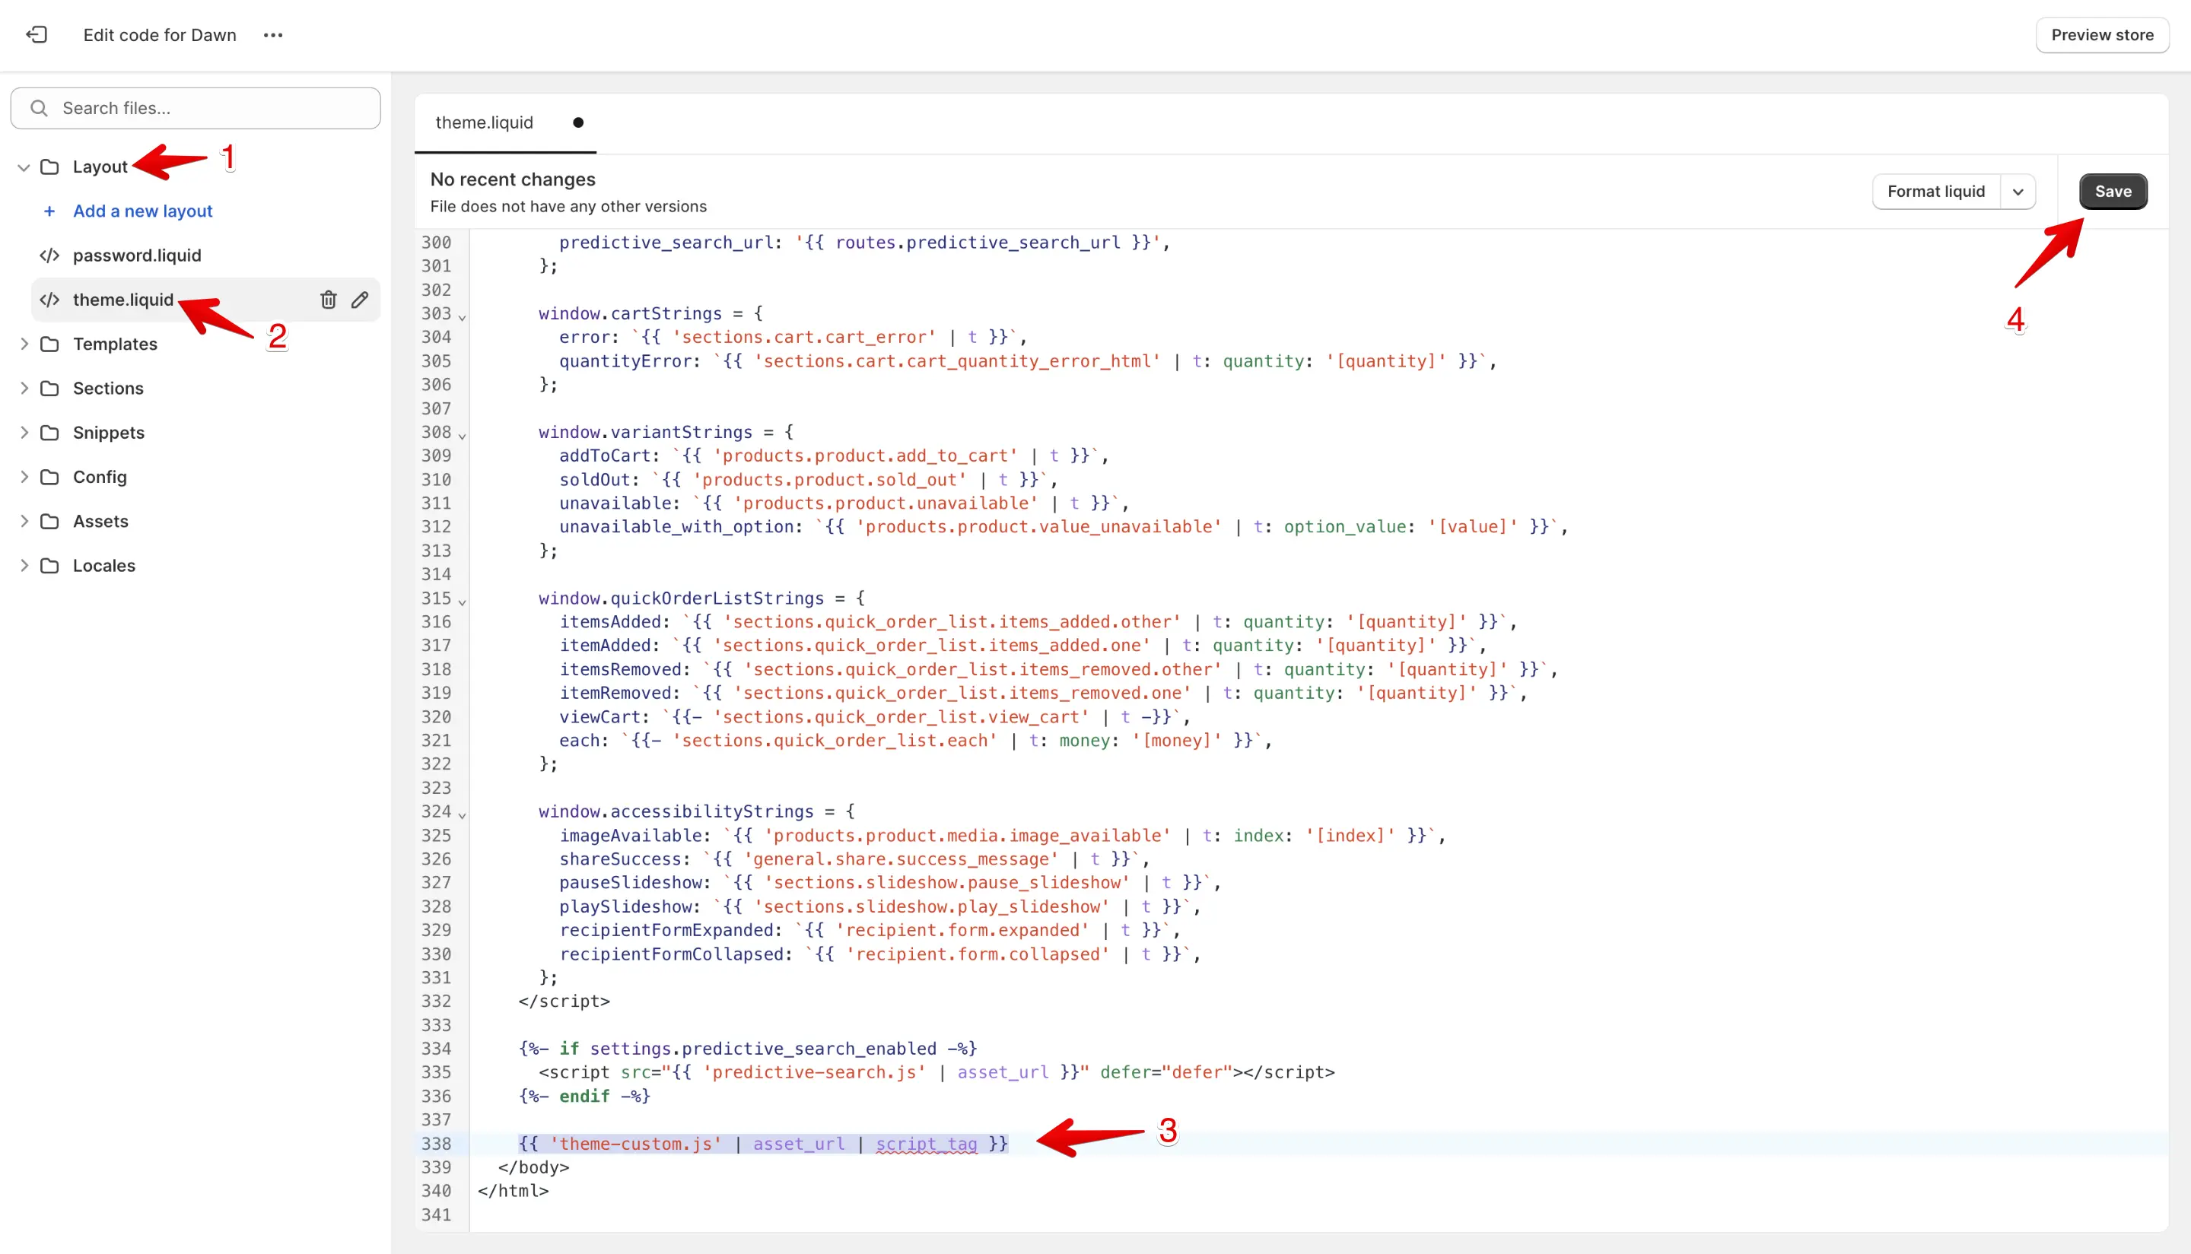Open password.liquid file
This screenshot has height=1254, width=2191.
tap(137, 256)
